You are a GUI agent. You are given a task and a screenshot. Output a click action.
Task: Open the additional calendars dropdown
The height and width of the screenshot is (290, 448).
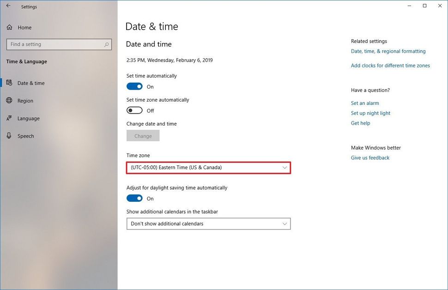point(208,224)
